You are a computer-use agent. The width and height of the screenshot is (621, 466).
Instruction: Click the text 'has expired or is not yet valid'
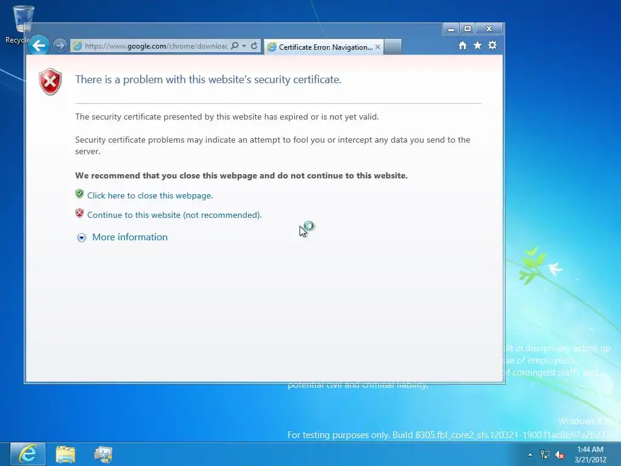click(x=321, y=117)
